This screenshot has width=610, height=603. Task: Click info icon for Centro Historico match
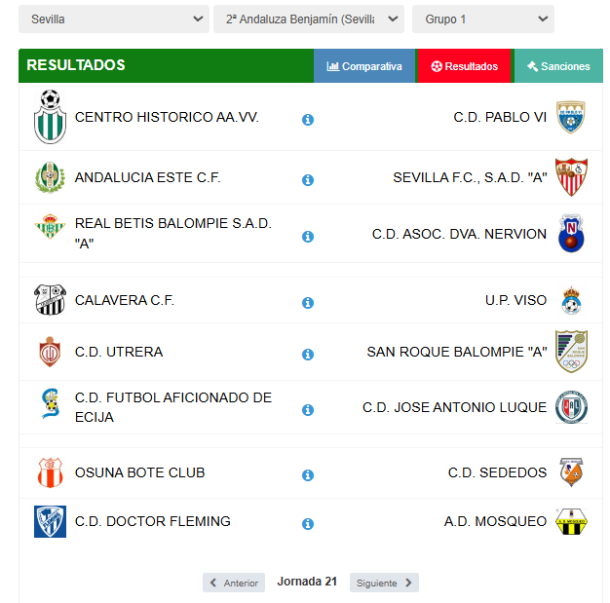(x=308, y=120)
